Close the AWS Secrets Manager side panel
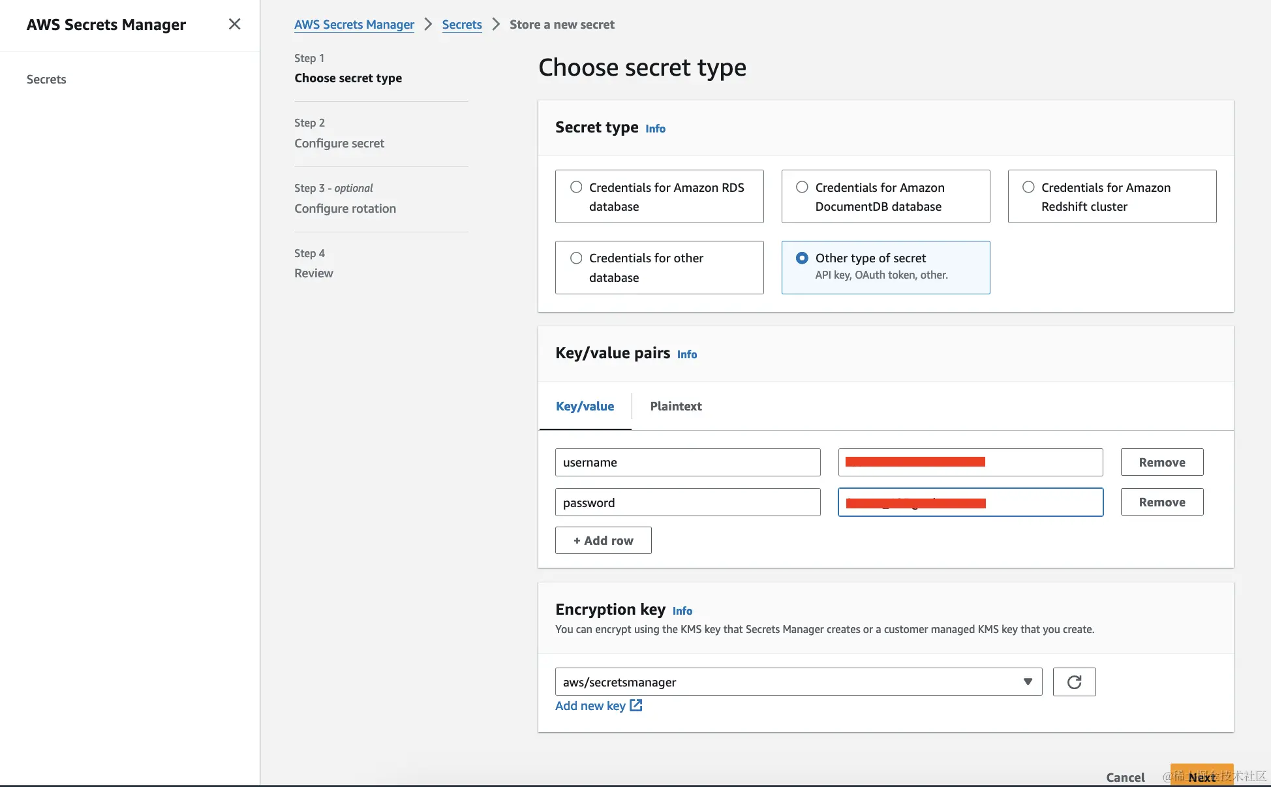Image resolution: width=1271 pixels, height=787 pixels. (234, 24)
